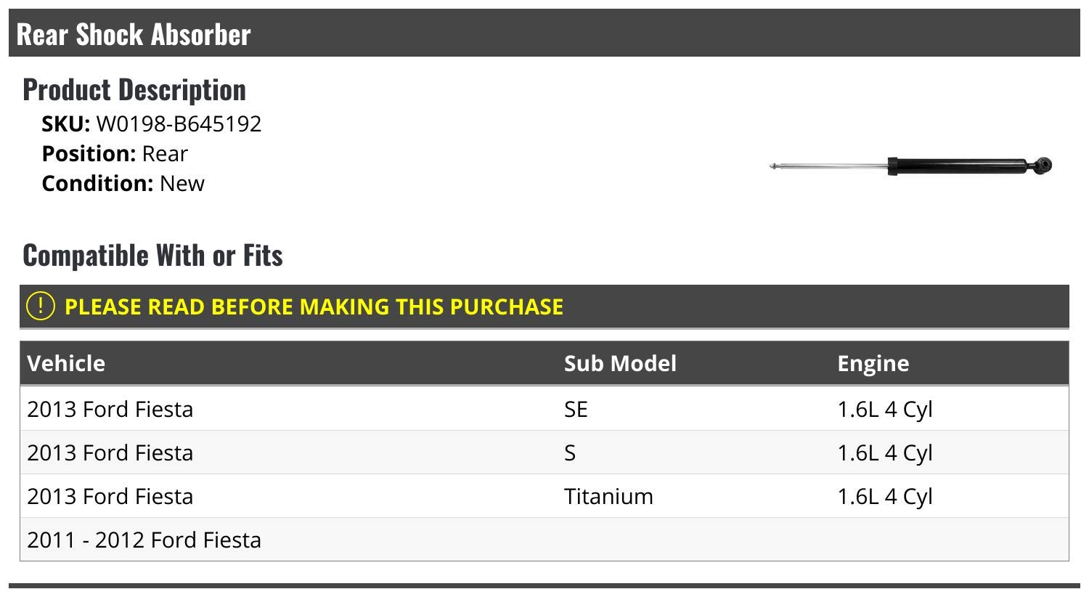Screen dimensions: 1089x597
Task: Select the 2013 Ford Fiesta Titanium row
Action: click(x=544, y=496)
